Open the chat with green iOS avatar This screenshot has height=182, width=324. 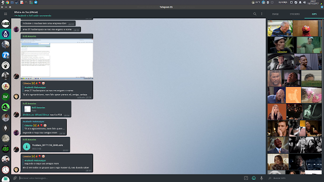6,149
